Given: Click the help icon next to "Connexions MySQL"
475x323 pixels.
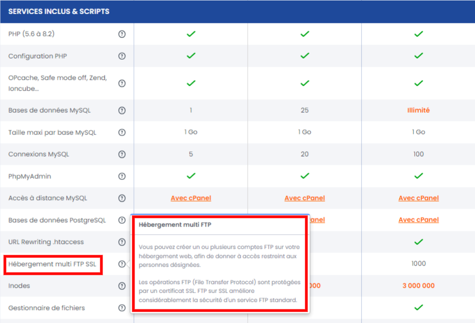Looking at the screenshot, I should pos(121,154).
